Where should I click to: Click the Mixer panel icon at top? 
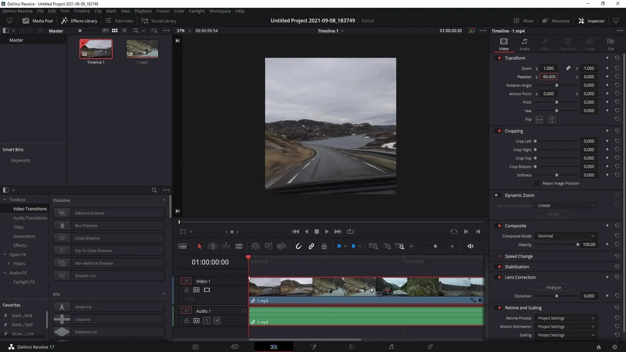(x=516, y=21)
